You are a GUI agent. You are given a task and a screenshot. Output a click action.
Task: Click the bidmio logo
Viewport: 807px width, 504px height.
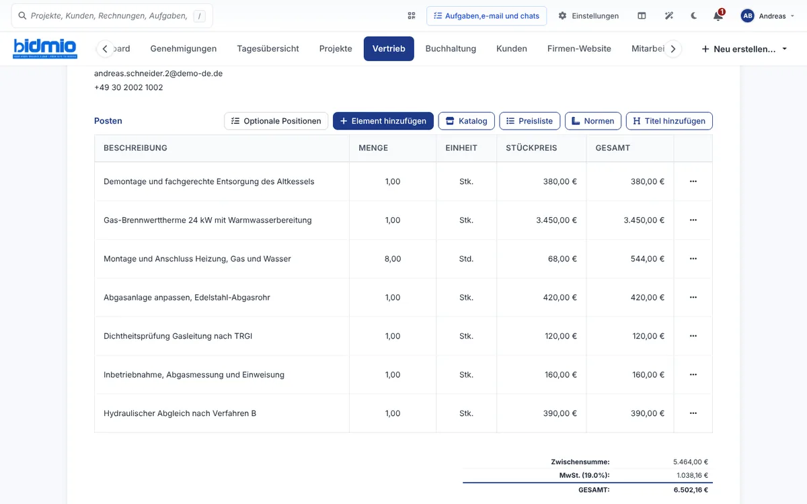pyautogui.click(x=45, y=48)
